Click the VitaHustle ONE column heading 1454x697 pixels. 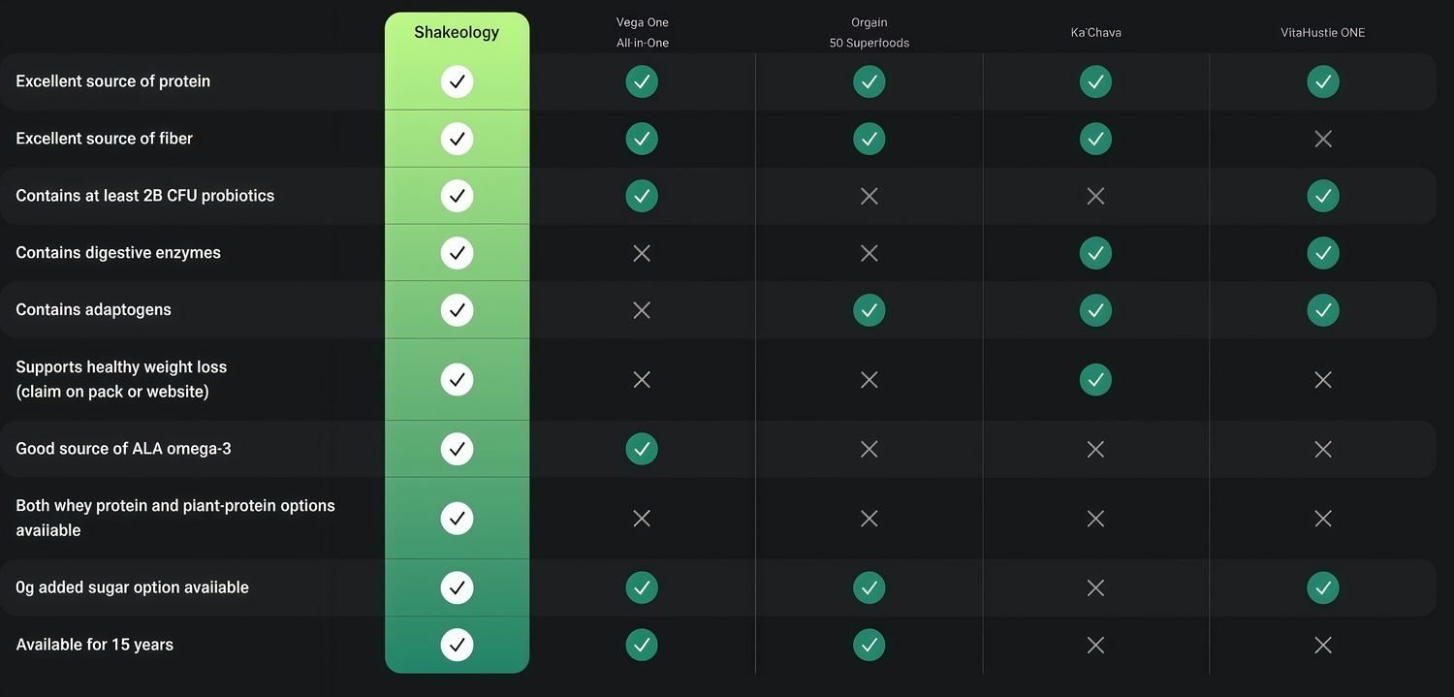tap(1323, 32)
